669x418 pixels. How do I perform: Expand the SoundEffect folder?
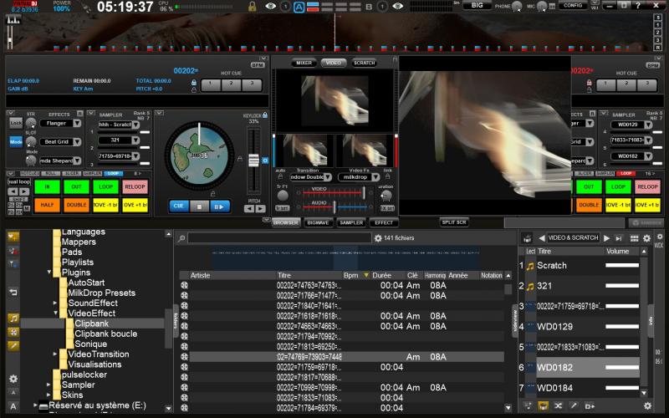tap(55, 303)
